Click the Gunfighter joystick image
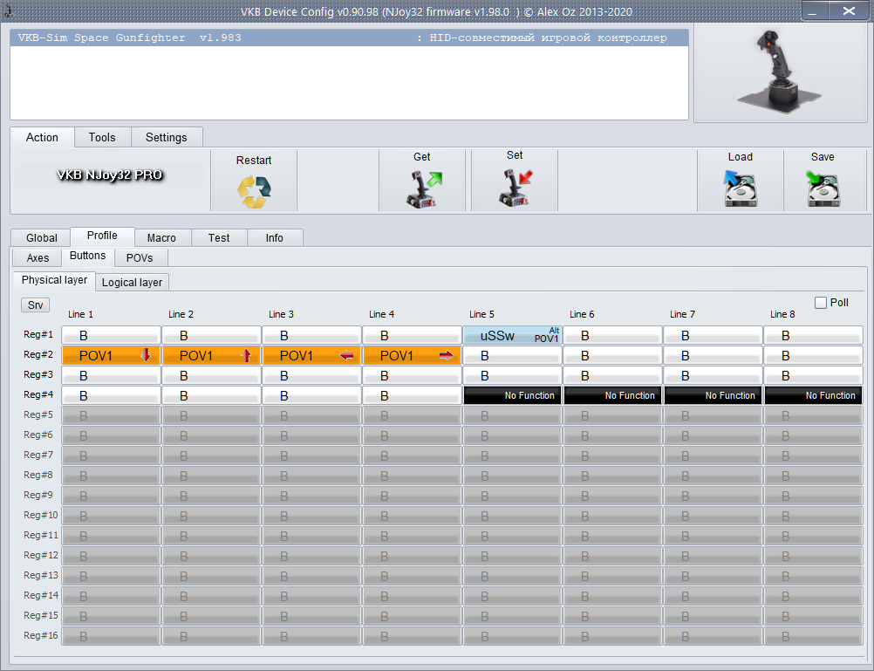 [x=780, y=72]
